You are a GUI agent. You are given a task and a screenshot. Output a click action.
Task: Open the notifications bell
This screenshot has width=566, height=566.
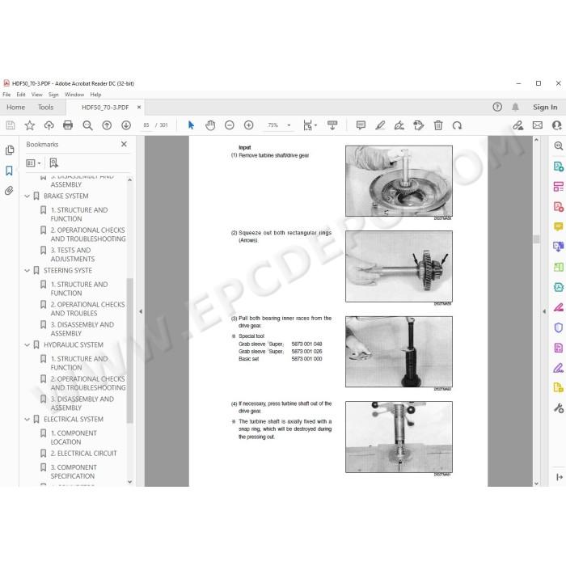pos(516,107)
